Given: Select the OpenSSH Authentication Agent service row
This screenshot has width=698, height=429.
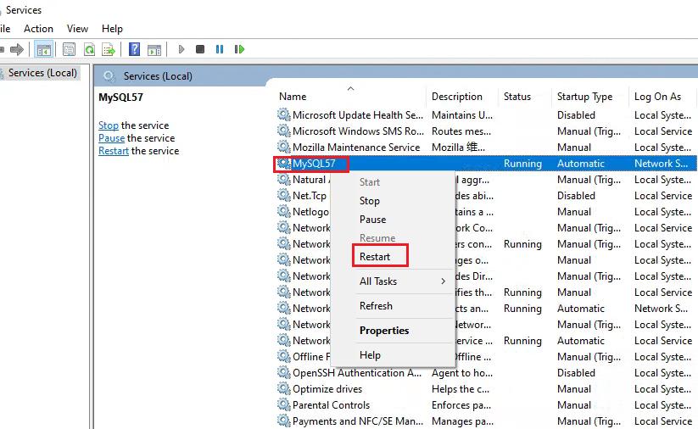Looking at the screenshot, I should 356,373.
